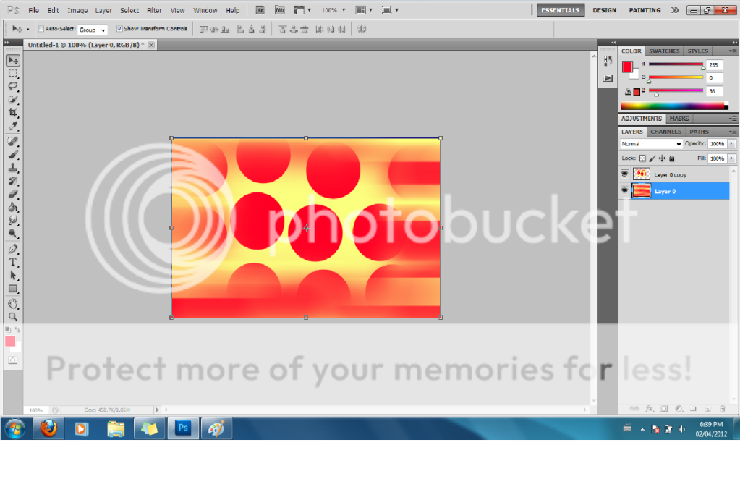
Task: Choose the Crop tool
Action: tap(13, 113)
